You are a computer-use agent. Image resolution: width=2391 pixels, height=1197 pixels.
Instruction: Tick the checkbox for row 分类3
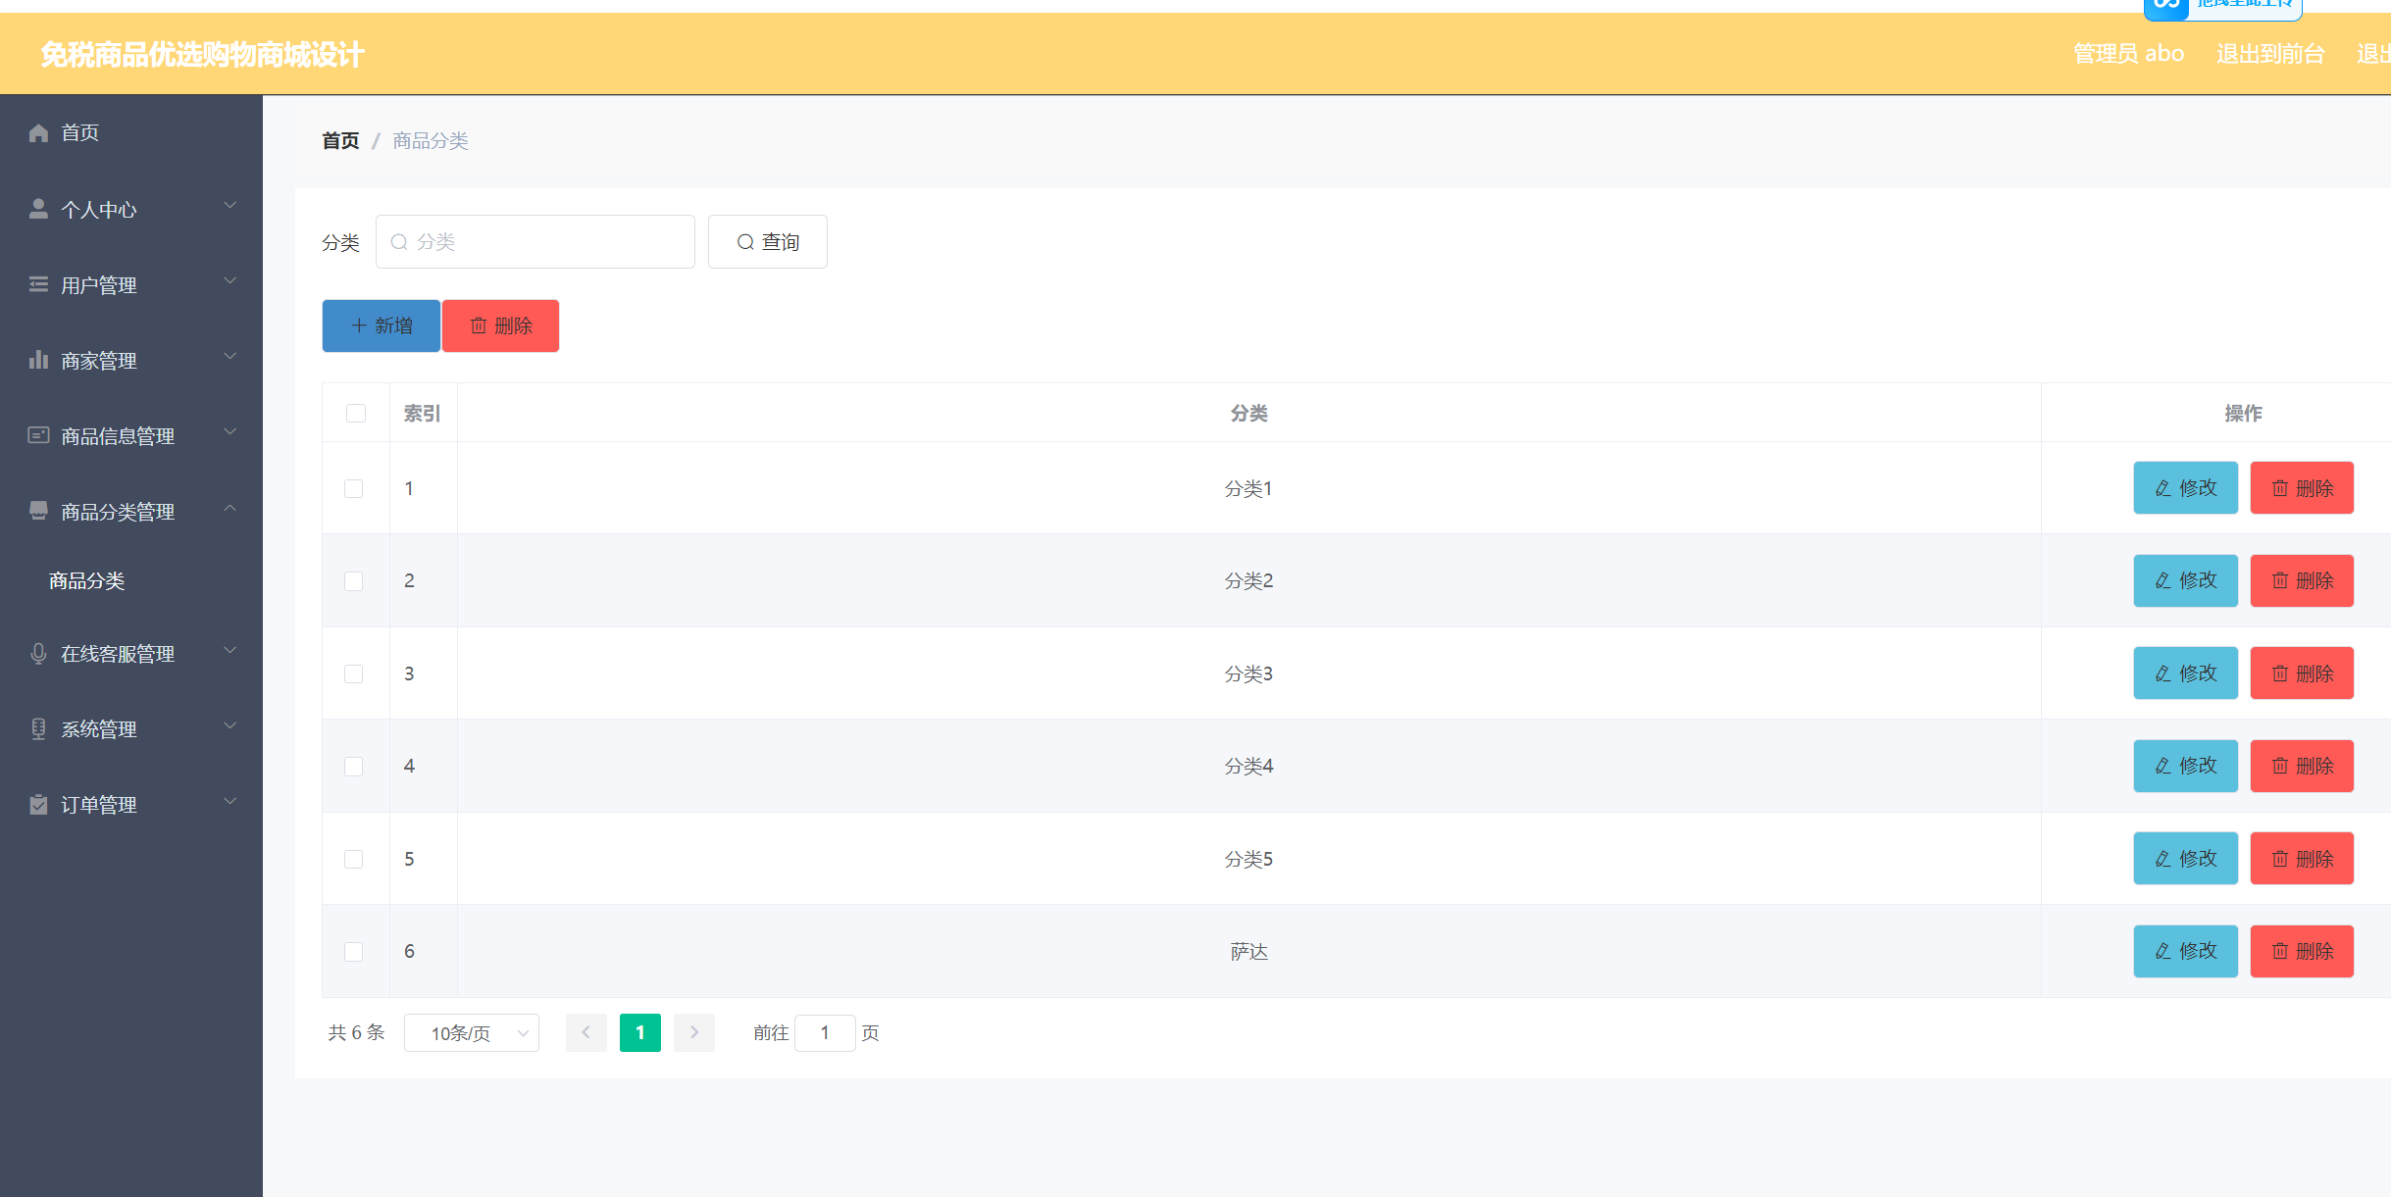pos(354,673)
